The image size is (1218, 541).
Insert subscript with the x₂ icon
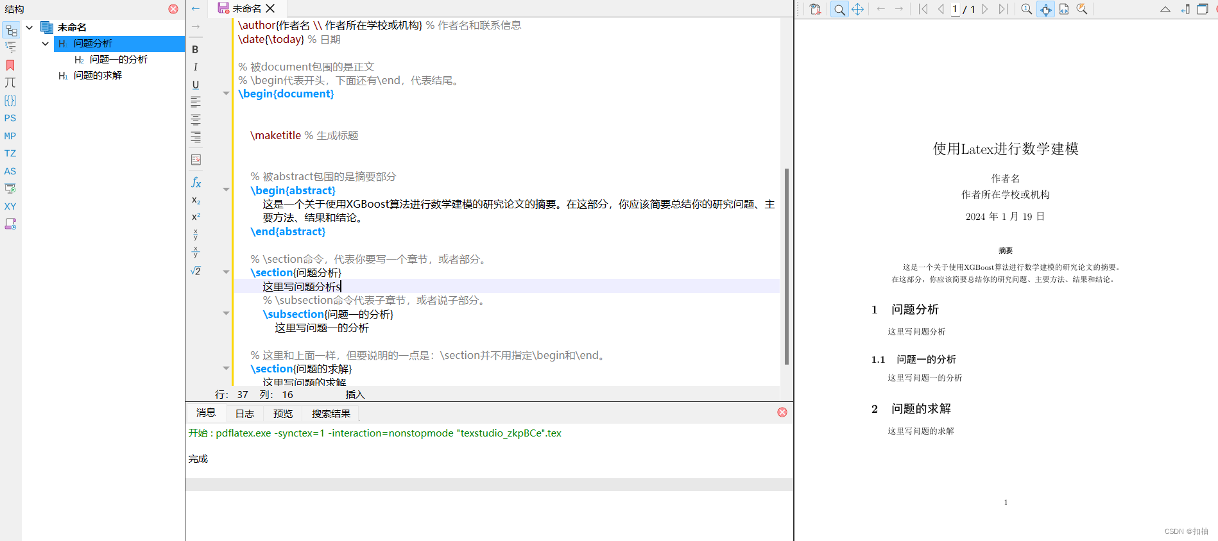(x=196, y=200)
